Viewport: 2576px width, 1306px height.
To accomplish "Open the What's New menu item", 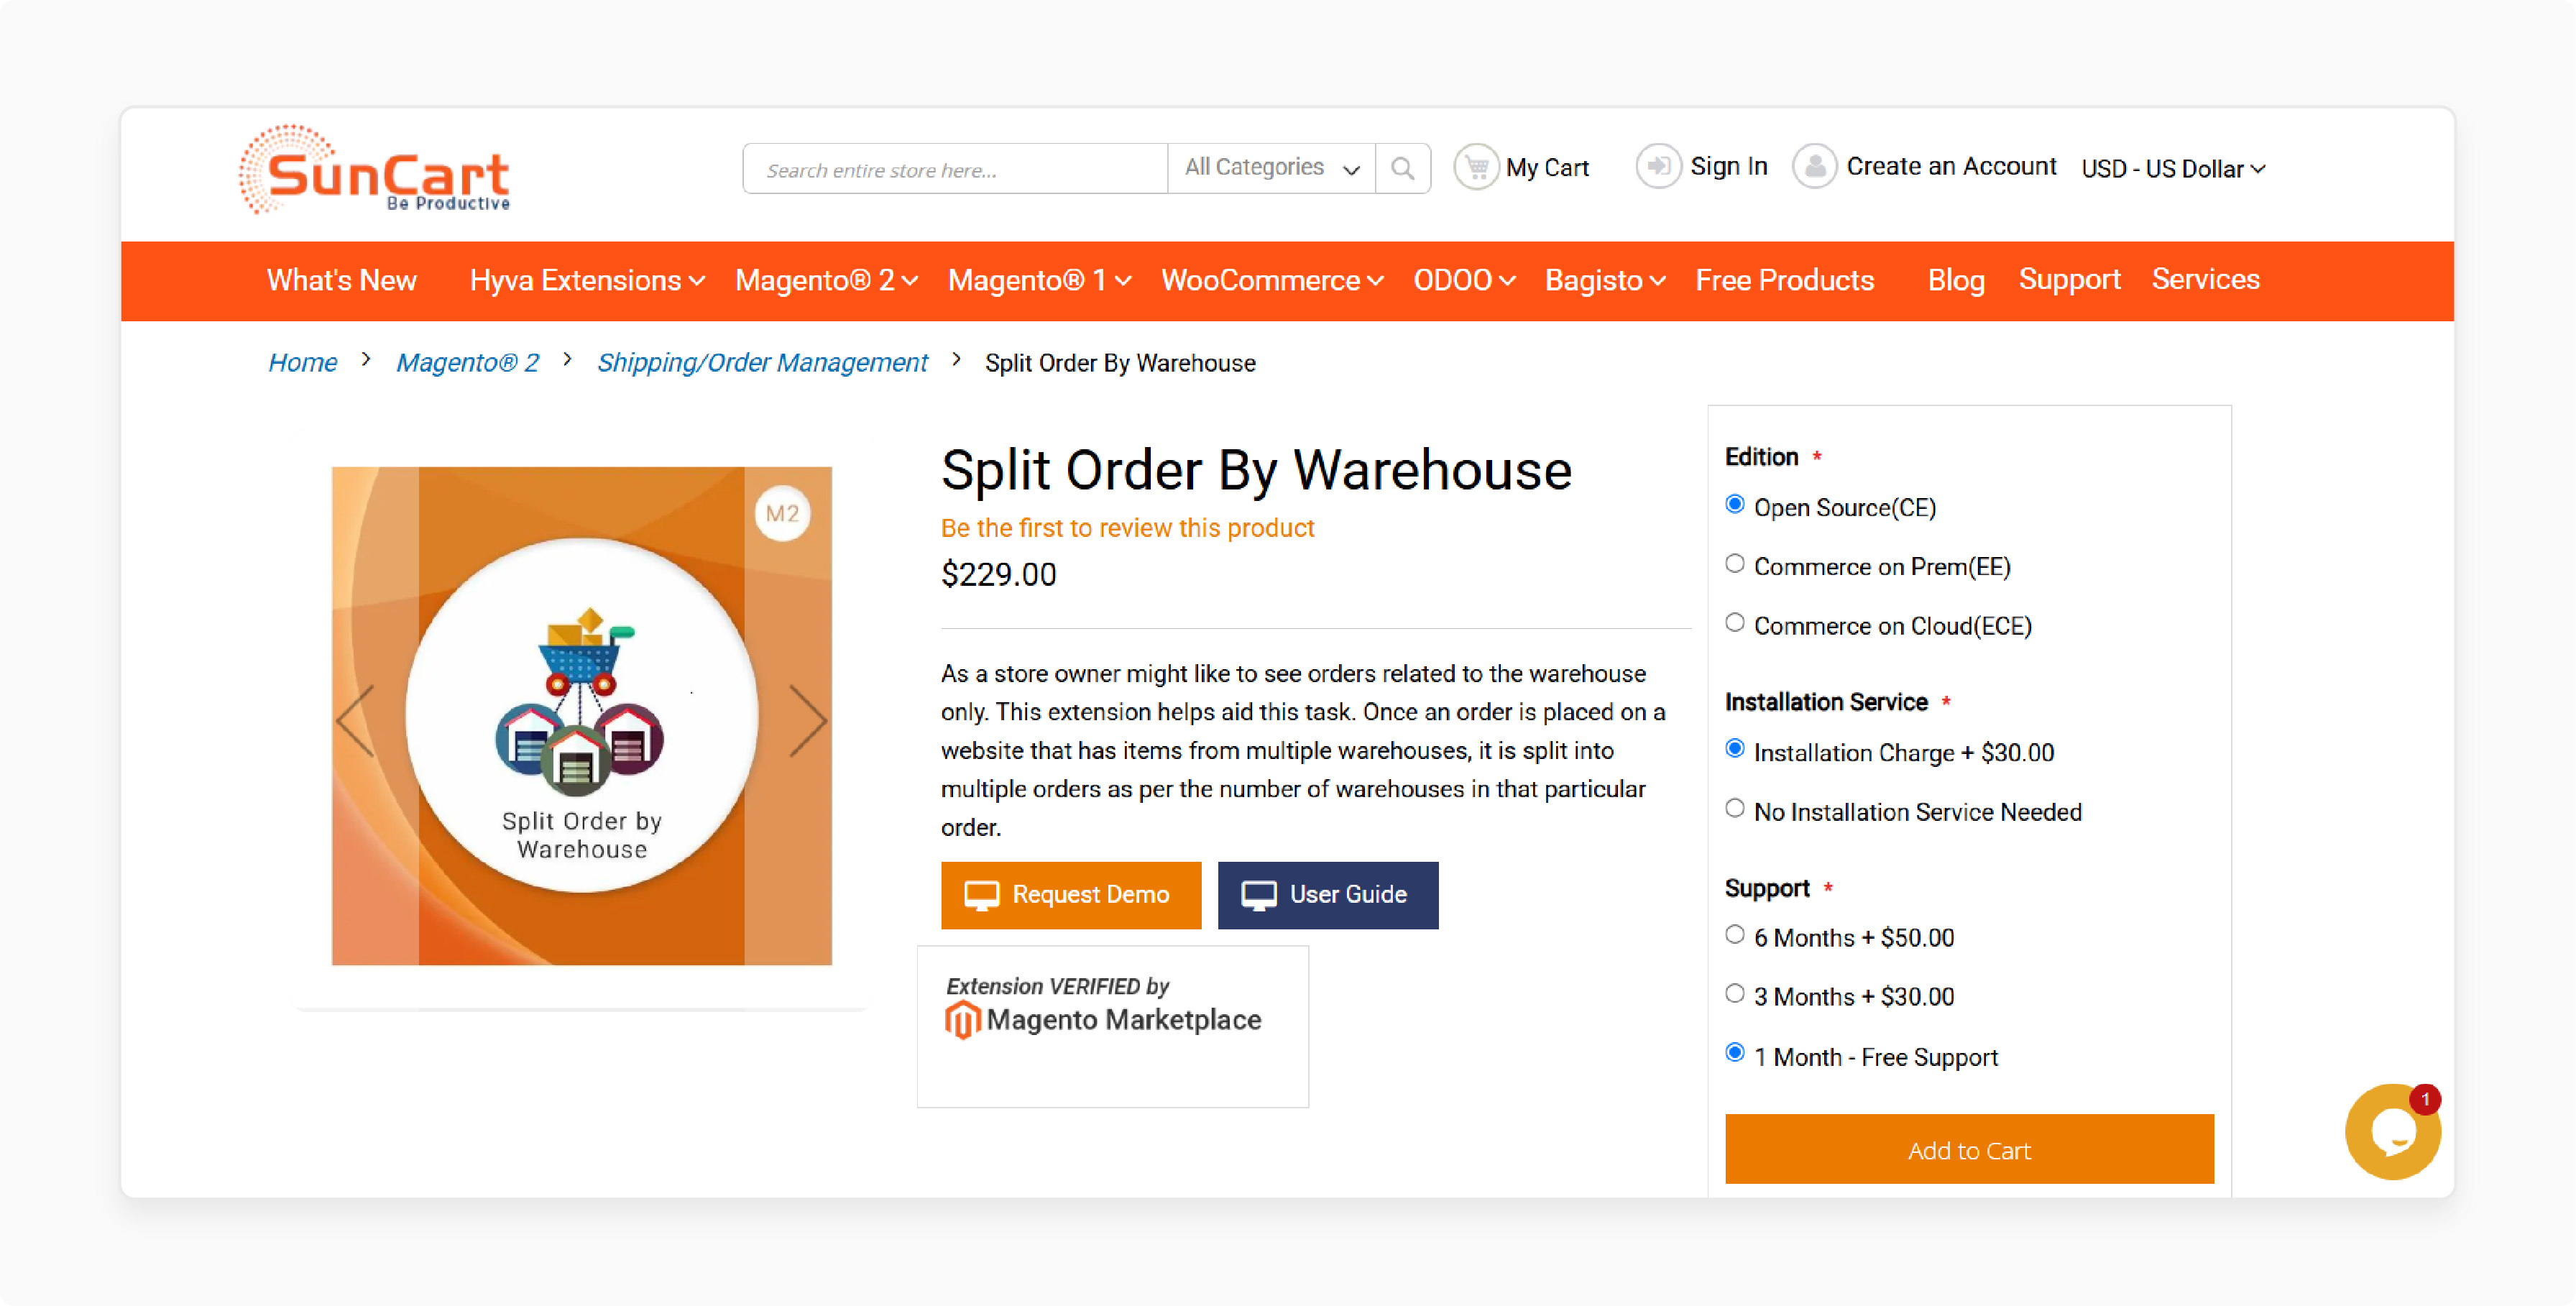I will (341, 281).
